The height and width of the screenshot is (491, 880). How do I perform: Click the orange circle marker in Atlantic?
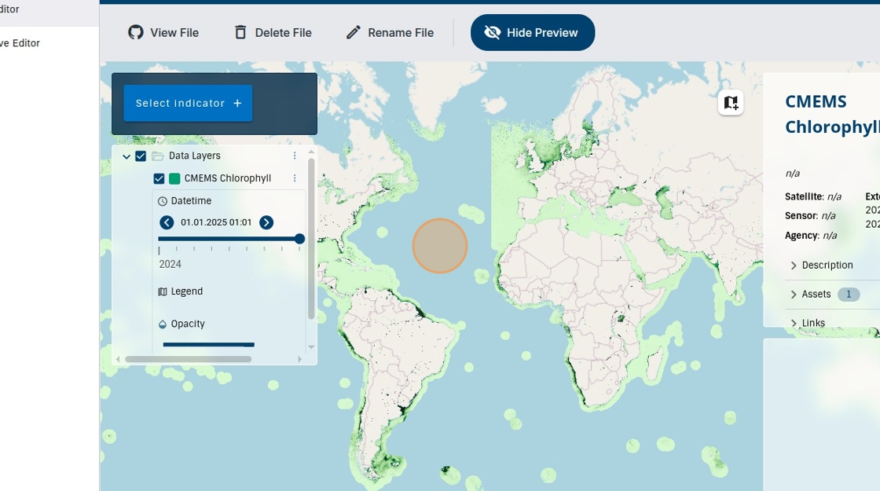[x=440, y=246]
